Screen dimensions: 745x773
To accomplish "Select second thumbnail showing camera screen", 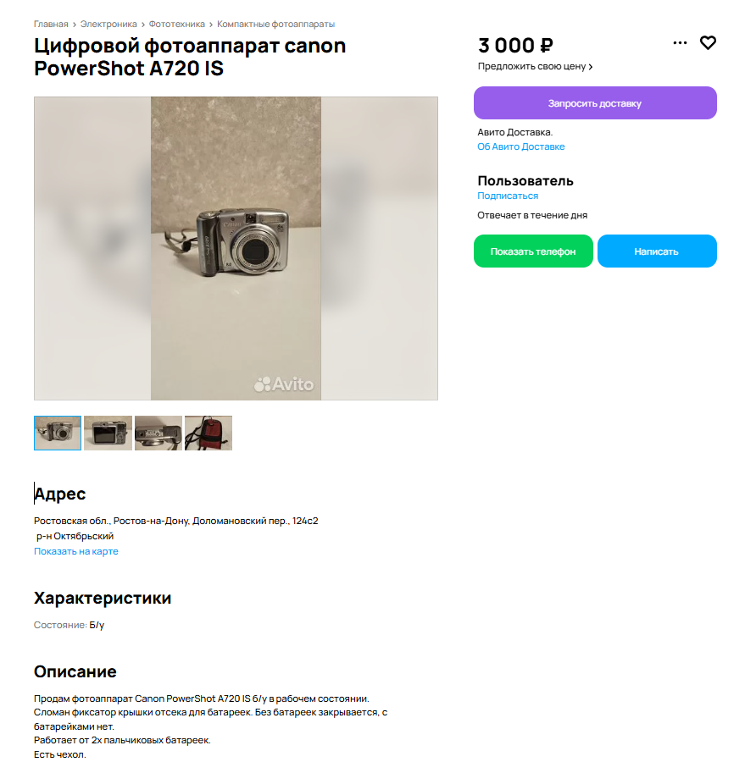I will click(x=108, y=433).
